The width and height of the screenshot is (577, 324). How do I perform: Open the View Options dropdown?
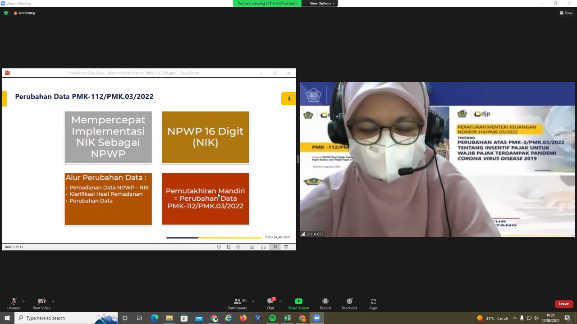click(322, 3)
